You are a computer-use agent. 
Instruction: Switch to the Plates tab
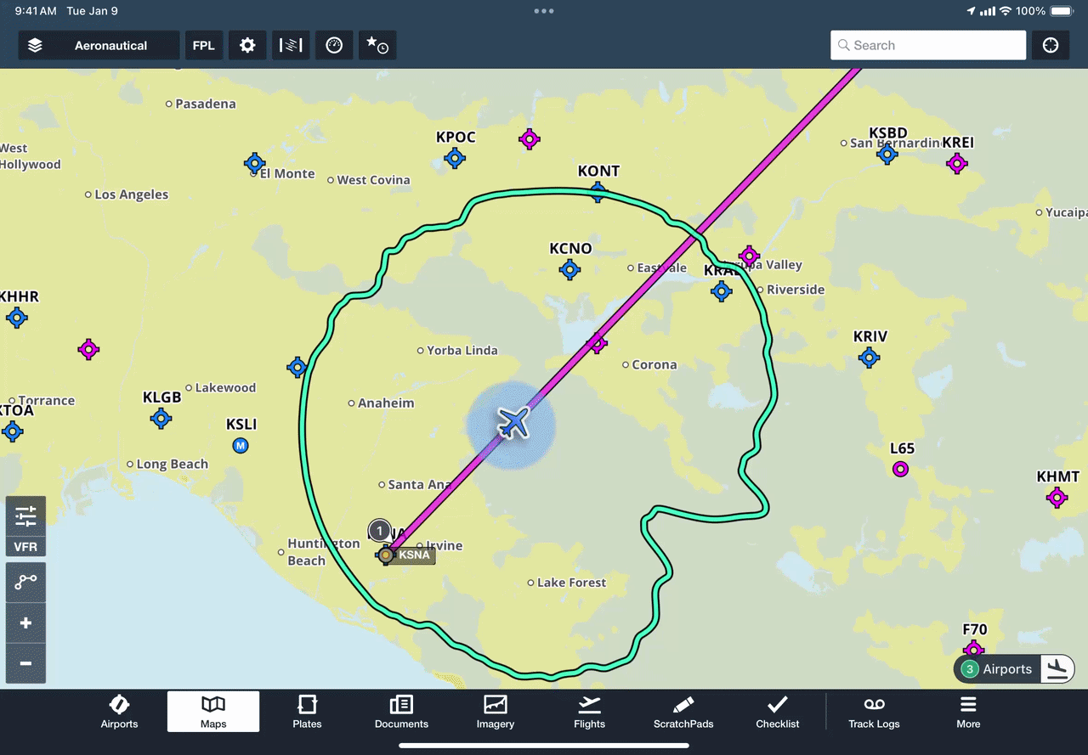pos(307,712)
